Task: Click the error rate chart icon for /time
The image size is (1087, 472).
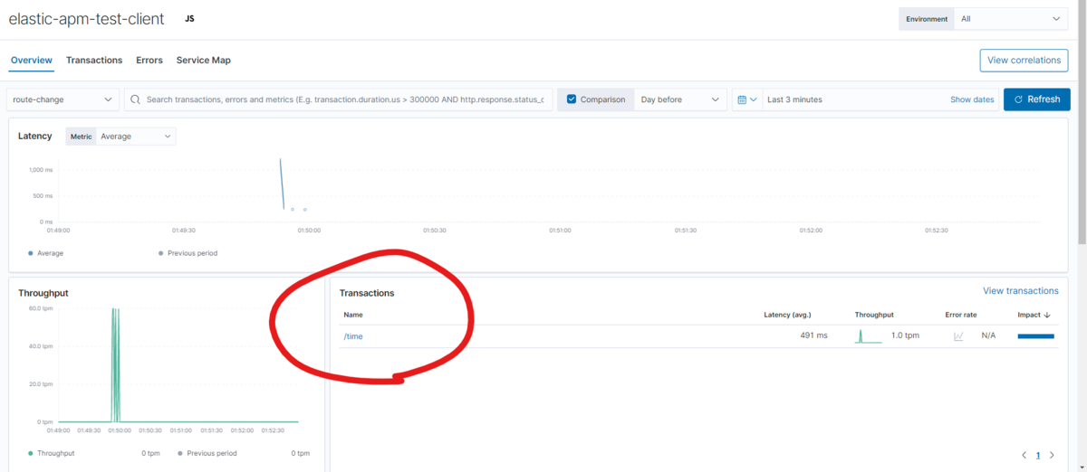Action: (x=958, y=336)
